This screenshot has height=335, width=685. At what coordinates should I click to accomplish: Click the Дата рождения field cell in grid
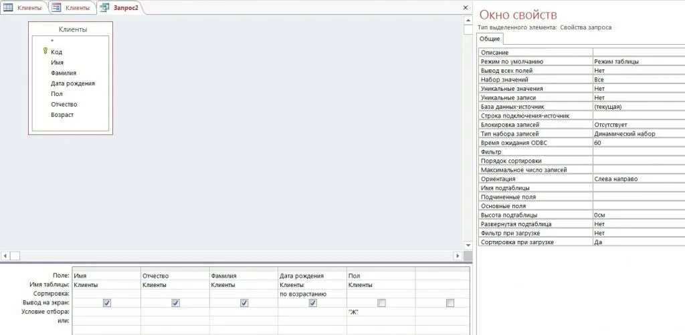[312, 276]
